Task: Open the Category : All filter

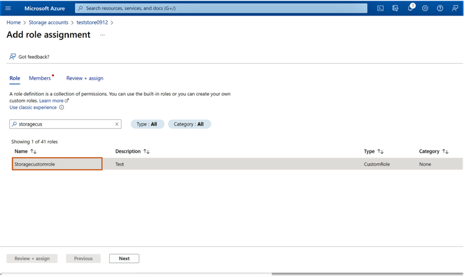Action: [189, 124]
